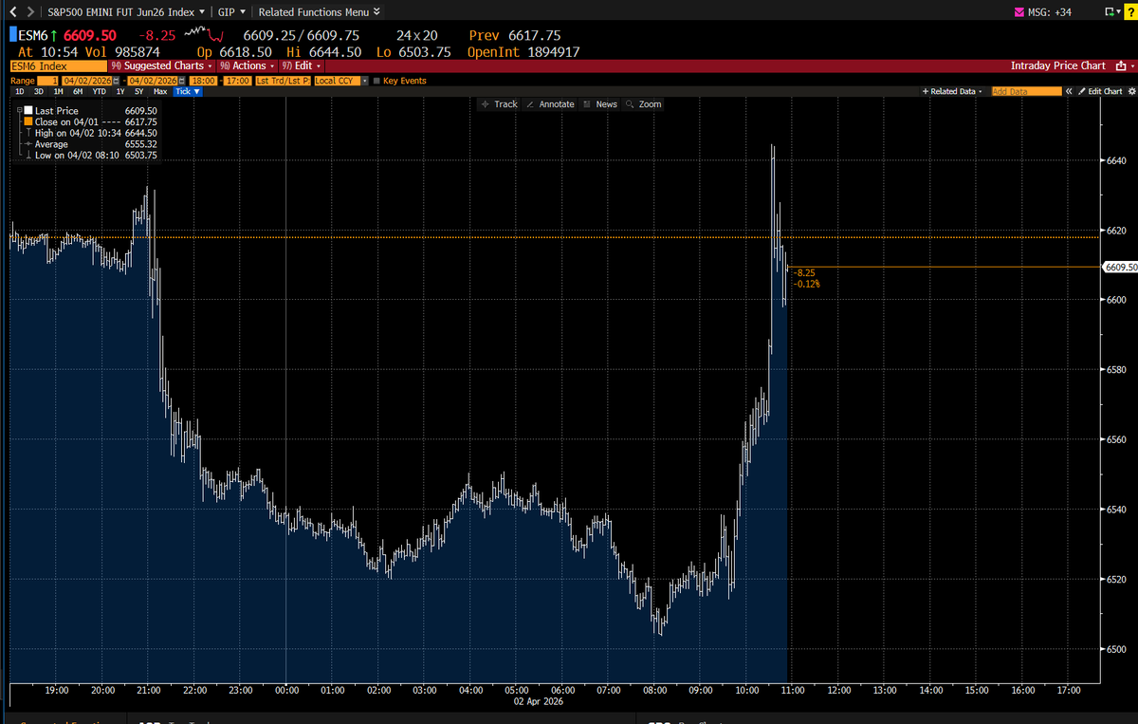Click the Last Price legend swatch
This screenshot has width=1138, height=724.
pyautogui.click(x=28, y=111)
